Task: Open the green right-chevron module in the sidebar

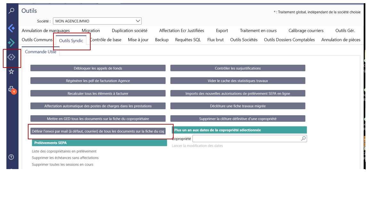Action: click(11, 42)
